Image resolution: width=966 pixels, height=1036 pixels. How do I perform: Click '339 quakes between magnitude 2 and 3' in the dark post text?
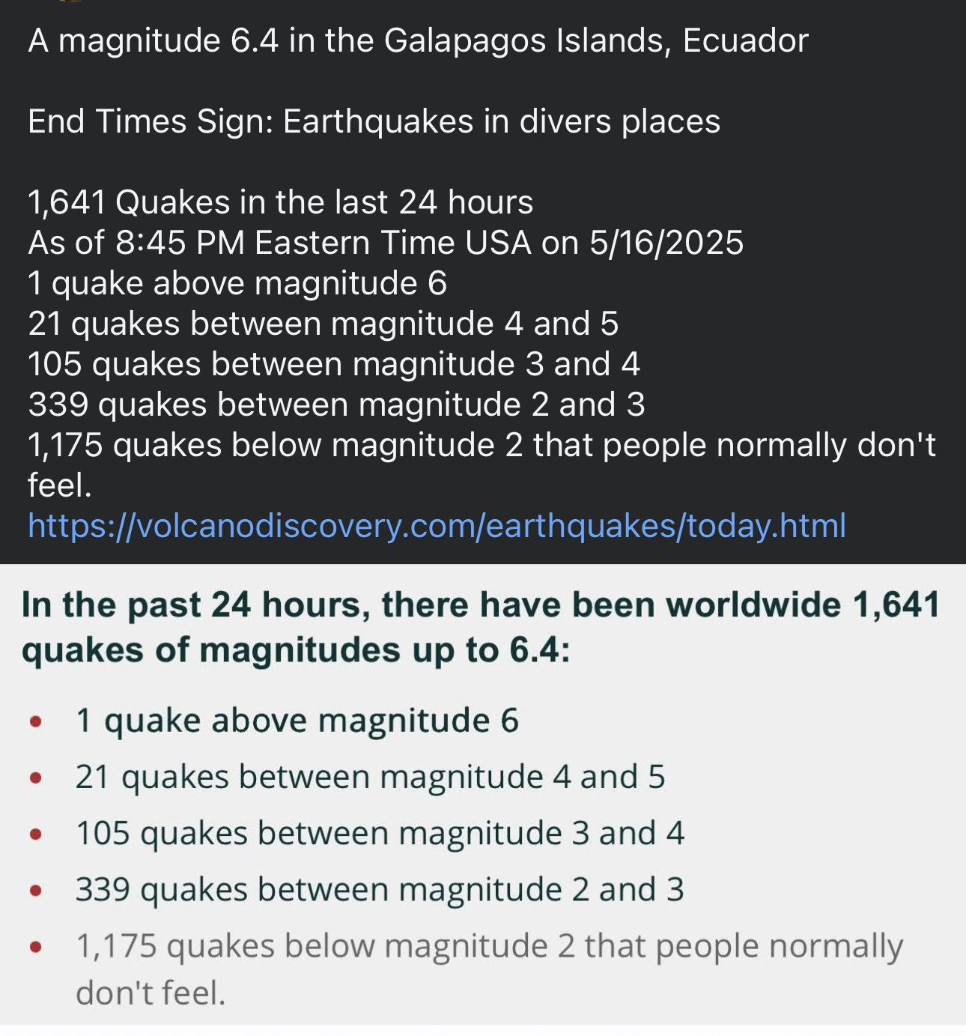[336, 405]
